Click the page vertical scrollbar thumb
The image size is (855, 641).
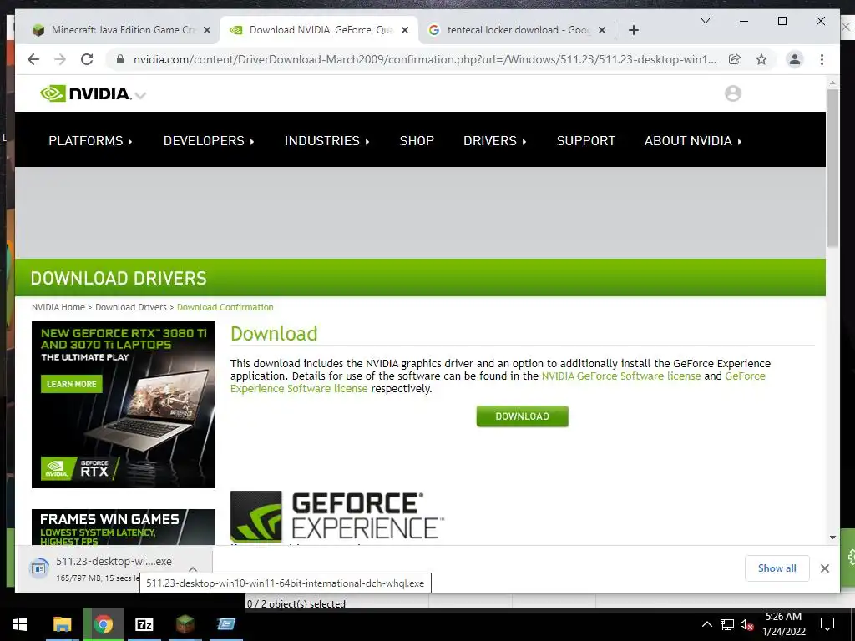(x=832, y=168)
